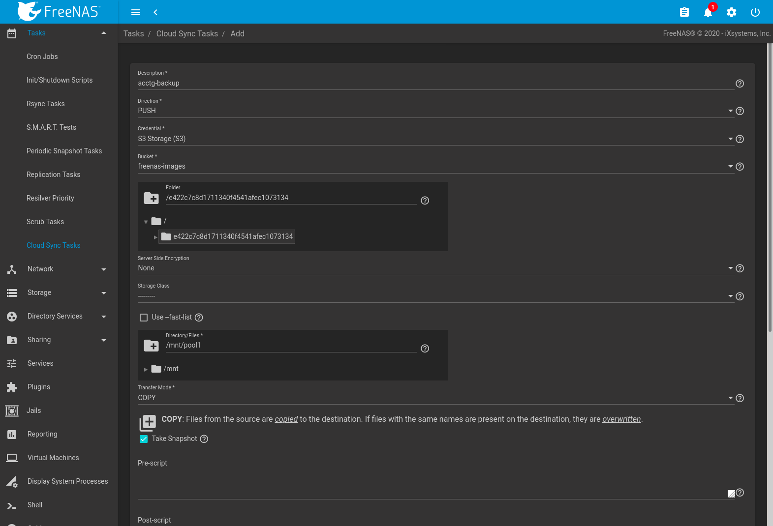The image size is (773, 526).
Task: Click the back chevron collapse icon
Action: click(x=155, y=12)
